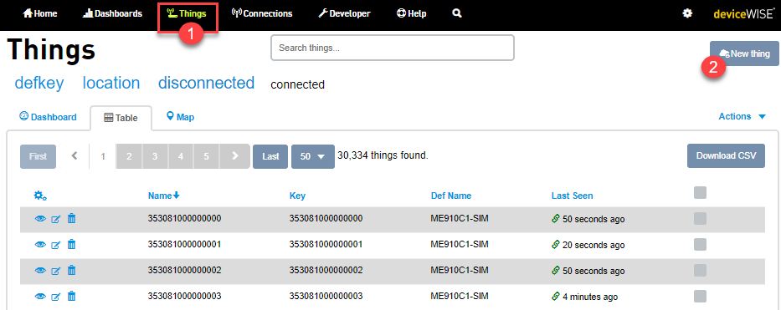
Task: Switch to the Dashboard tab
Action: click(48, 117)
